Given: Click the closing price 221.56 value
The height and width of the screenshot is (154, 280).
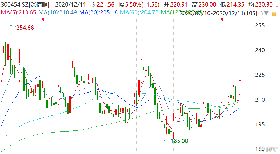Looking at the screenshot, I should tap(105, 5).
